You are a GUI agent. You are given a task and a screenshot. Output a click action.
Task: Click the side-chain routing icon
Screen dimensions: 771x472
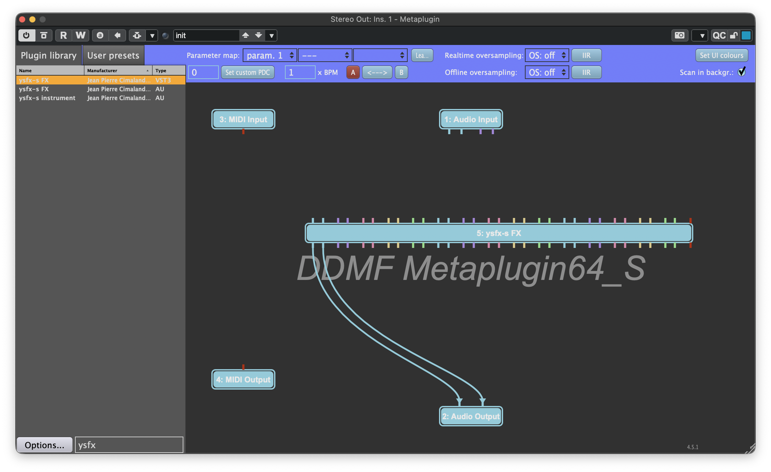click(x=137, y=35)
